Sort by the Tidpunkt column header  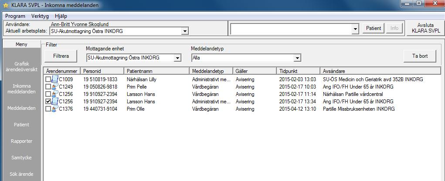[x=298, y=71]
